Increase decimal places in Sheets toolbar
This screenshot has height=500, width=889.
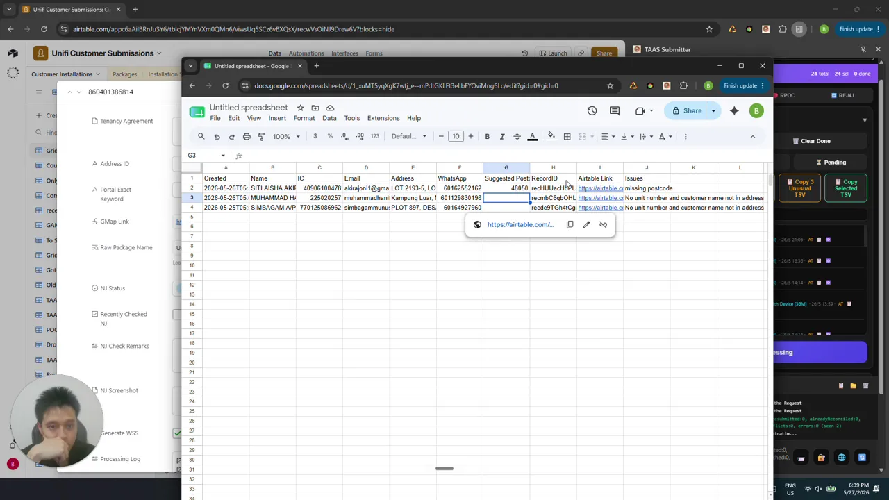pos(360,136)
